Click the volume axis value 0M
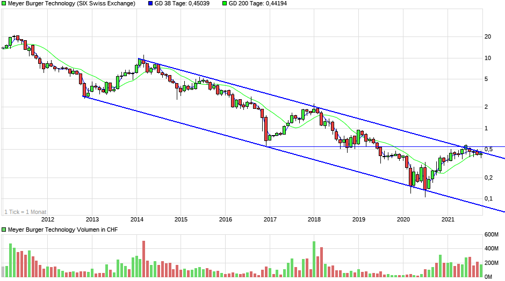Viewport: 505px width, 281px height. tap(488, 277)
